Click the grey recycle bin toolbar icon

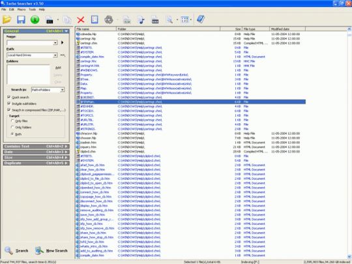pos(109,20)
